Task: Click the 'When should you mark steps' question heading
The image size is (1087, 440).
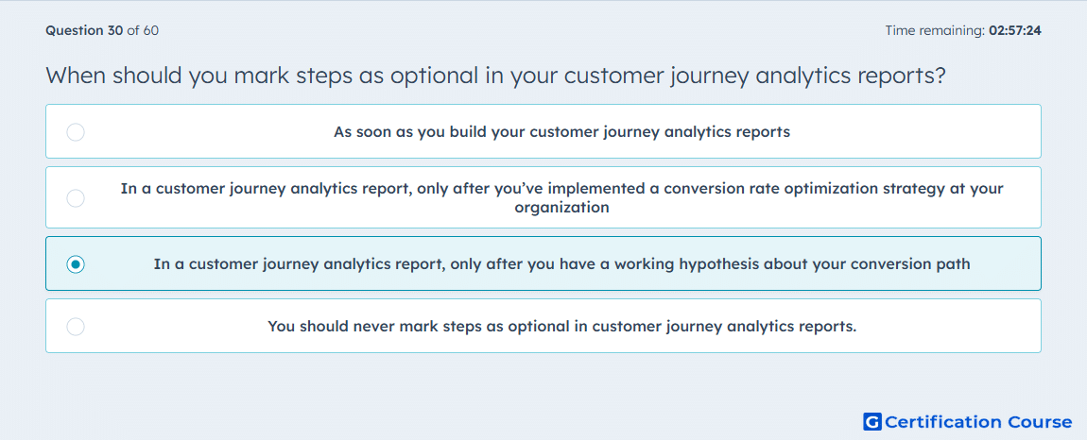Action: (495, 75)
